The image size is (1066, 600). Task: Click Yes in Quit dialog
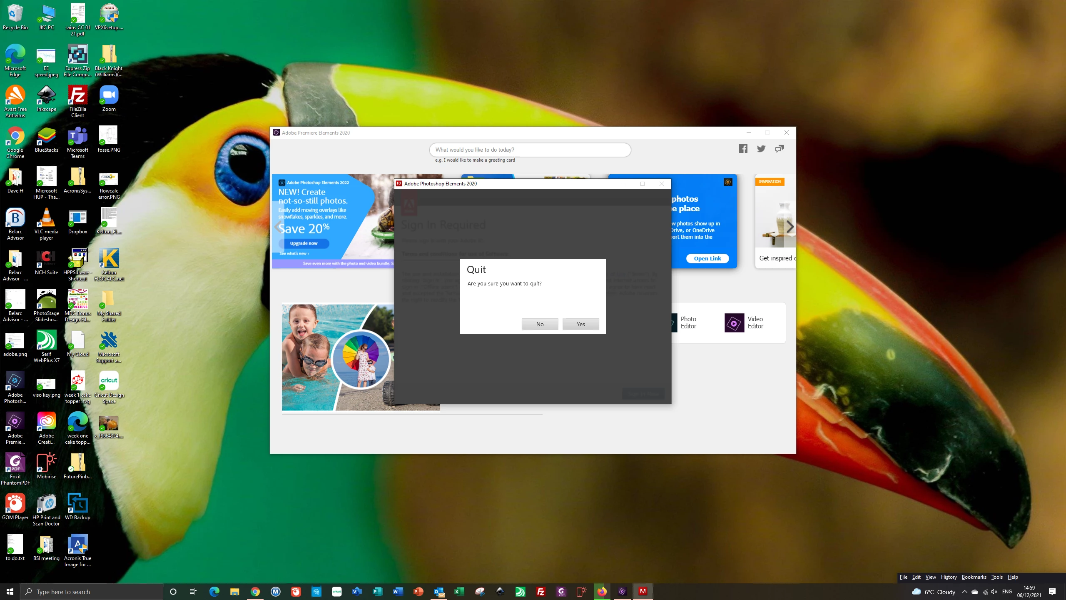click(x=580, y=324)
